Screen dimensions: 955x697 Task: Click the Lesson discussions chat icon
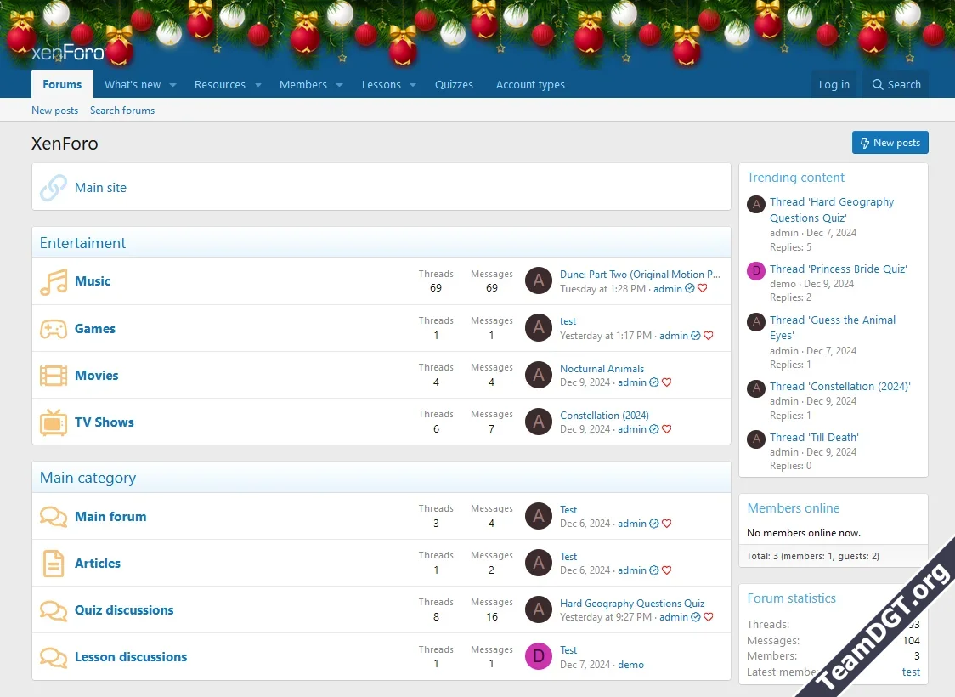(x=53, y=656)
